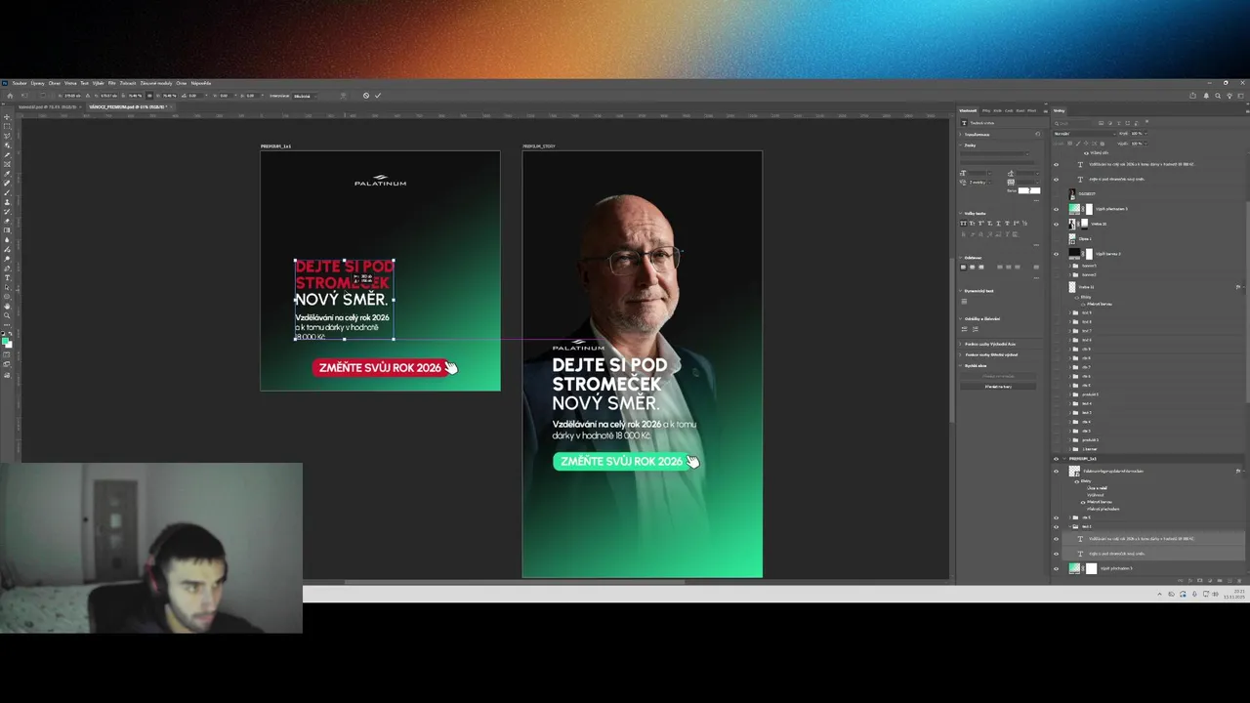Select the Clone Stamp tool
This screenshot has height=703, width=1250.
coord(7,202)
